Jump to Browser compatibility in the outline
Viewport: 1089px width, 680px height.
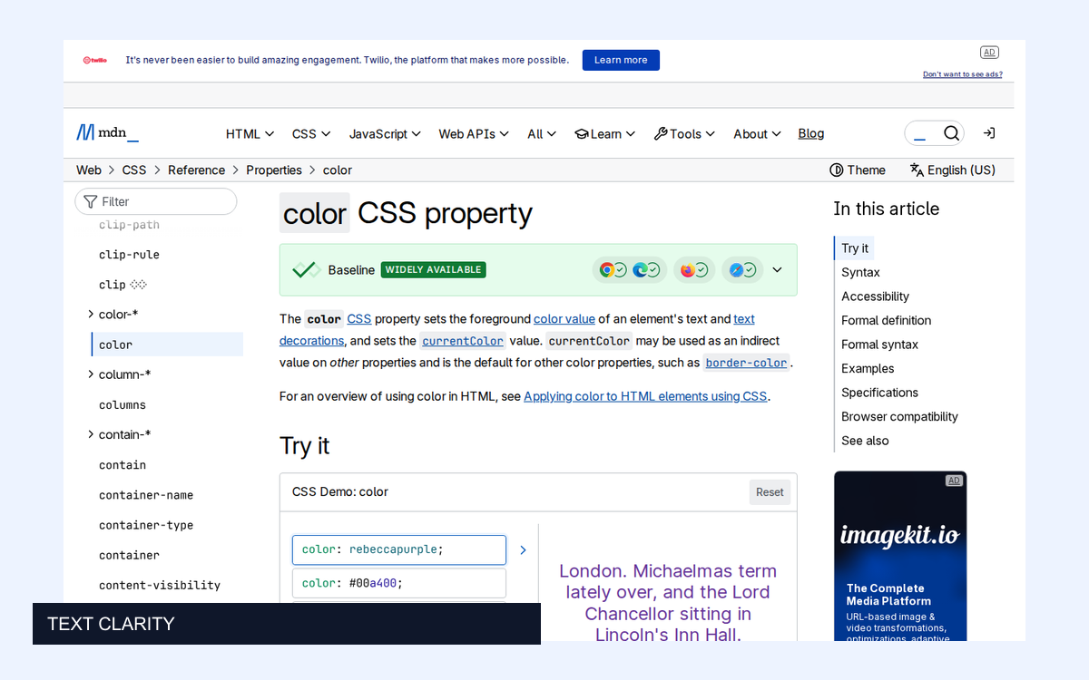899,417
